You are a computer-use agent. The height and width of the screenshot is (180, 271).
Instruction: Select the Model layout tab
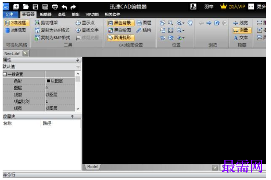click(x=92, y=167)
